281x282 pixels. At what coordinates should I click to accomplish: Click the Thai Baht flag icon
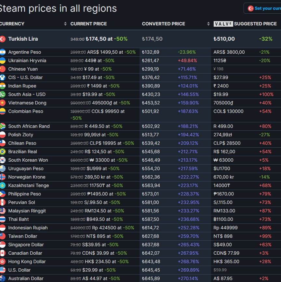(3, 219)
